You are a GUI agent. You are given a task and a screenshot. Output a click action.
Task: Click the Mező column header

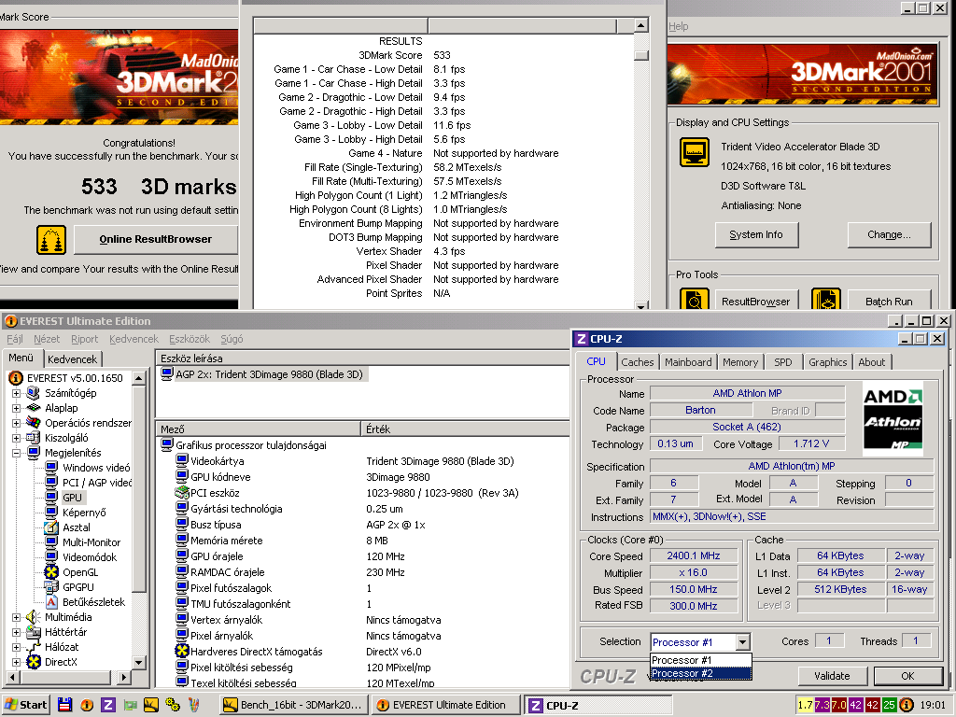tap(259, 429)
